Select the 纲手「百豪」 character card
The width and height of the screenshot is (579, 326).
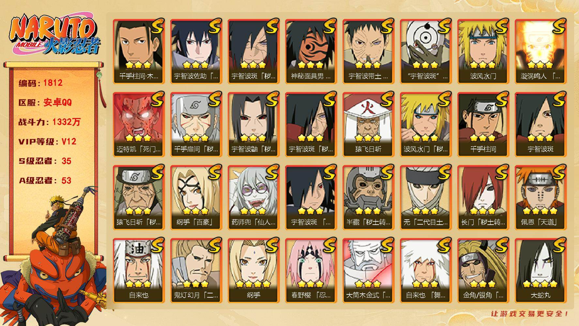click(x=196, y=198)
